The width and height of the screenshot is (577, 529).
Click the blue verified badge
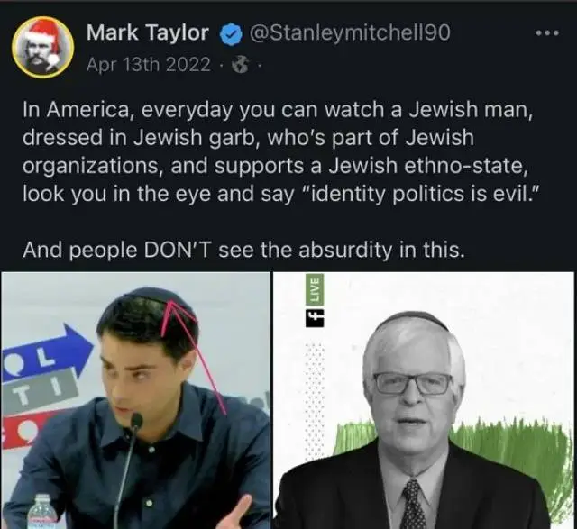click(231, 33)
